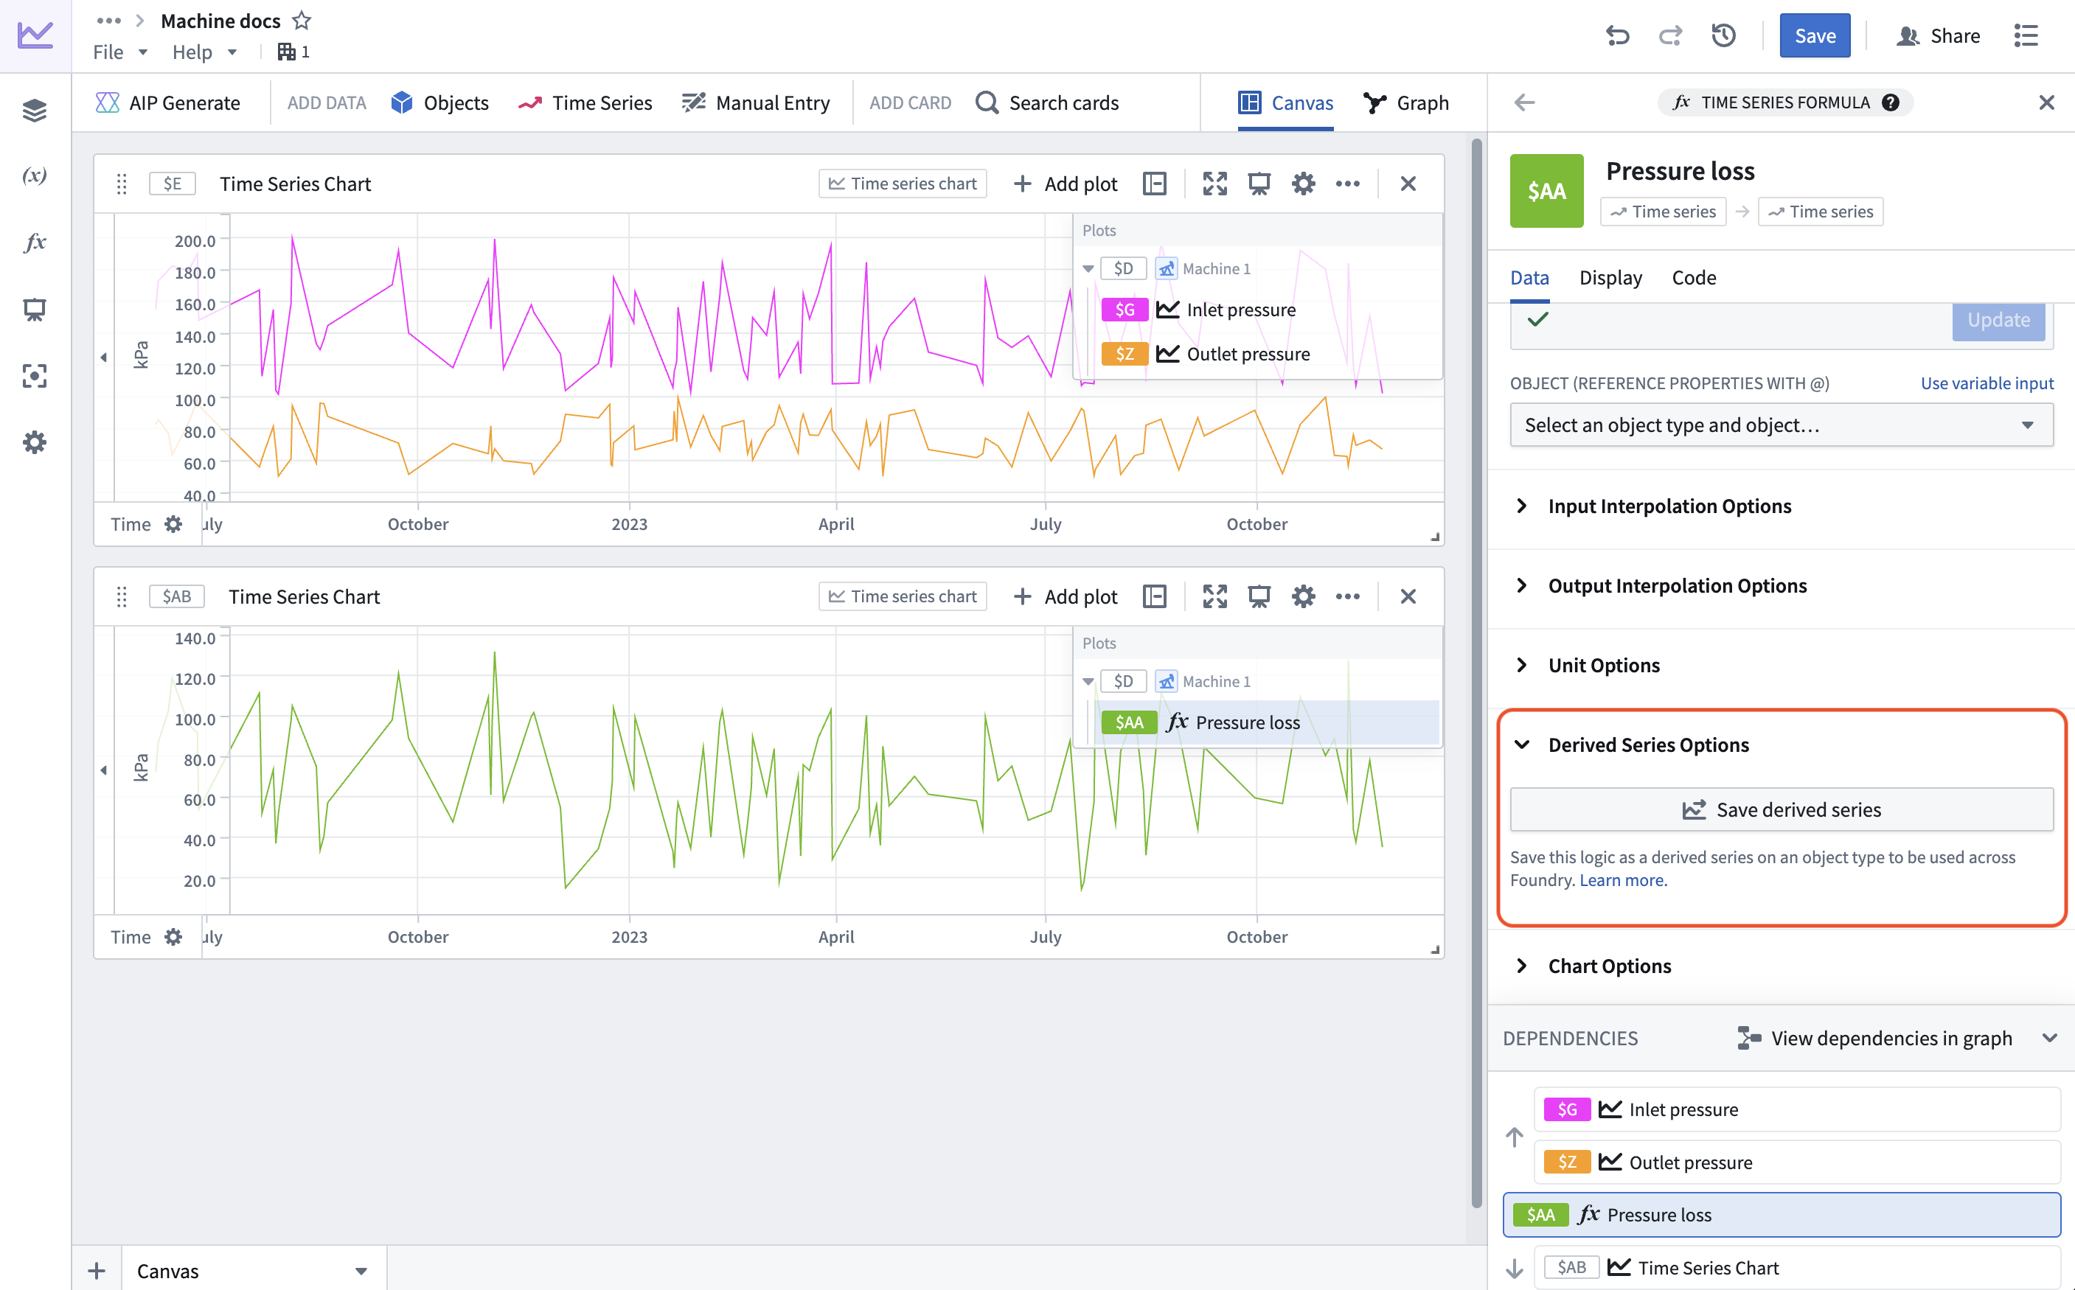Image resolution: width=2075 pixels, height=1290 pixels.
Task: Switch to the Graph view tab
Action: (x=1406, y=102)
